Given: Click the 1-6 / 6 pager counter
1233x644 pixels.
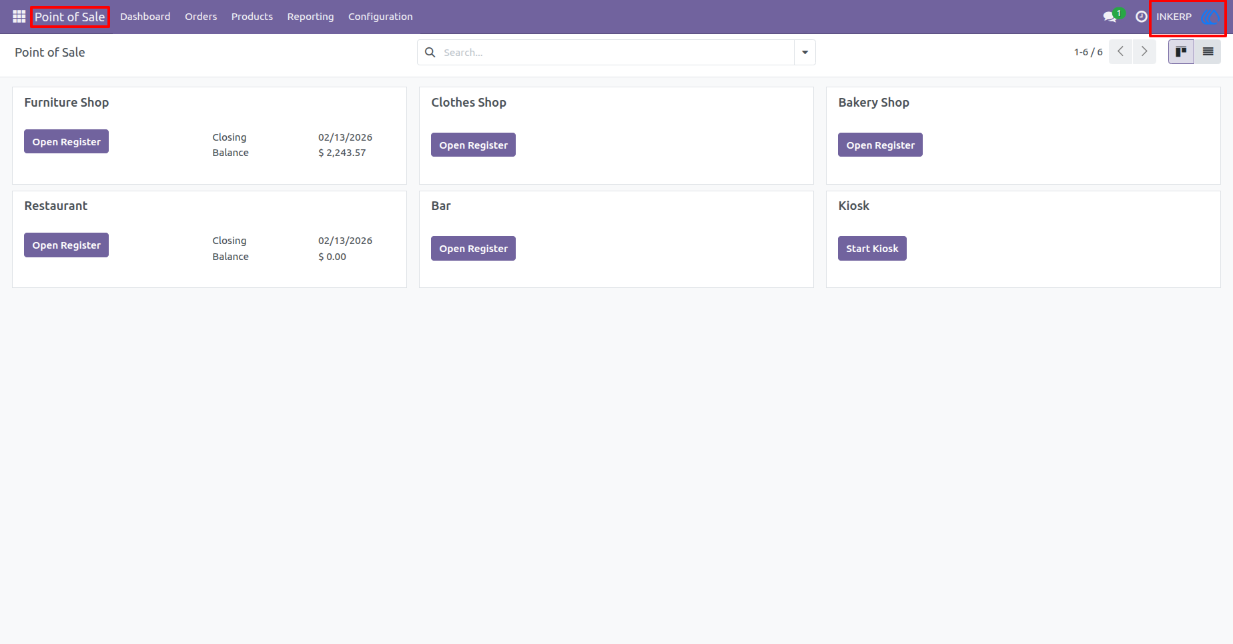Looking at the screenshot, I should click(1088, 52).
